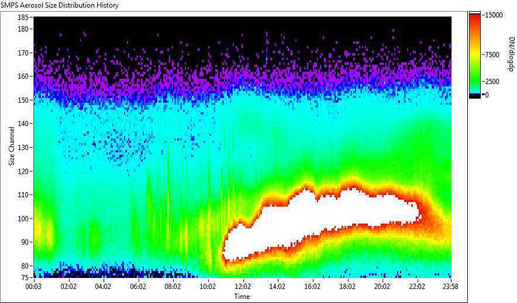Click the 140 y-axis tick label

tap(23, 124)
